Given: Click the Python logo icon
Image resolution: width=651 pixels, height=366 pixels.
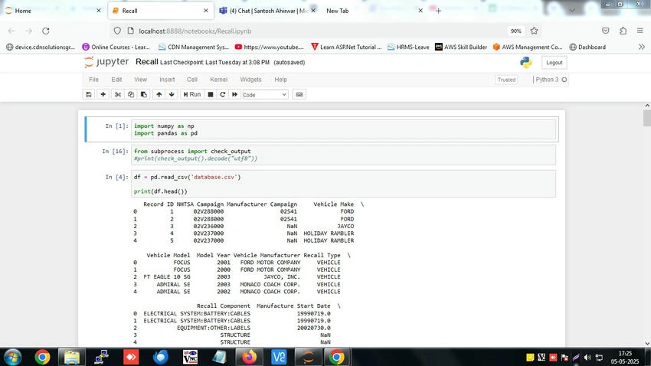Looking at the screenshot, I should click(526, 62).
